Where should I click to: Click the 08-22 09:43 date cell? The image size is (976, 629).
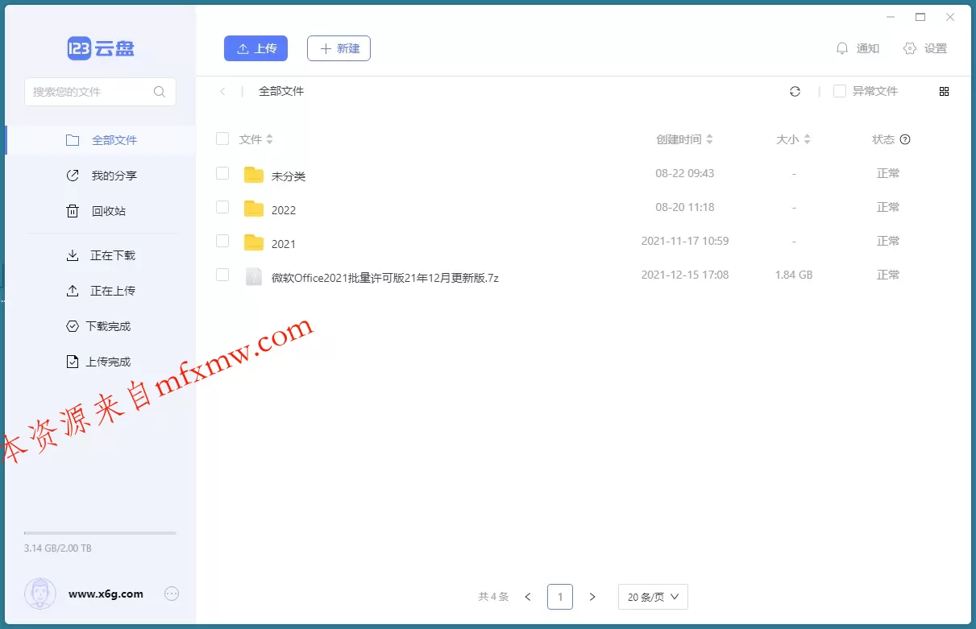click(685, 173)
